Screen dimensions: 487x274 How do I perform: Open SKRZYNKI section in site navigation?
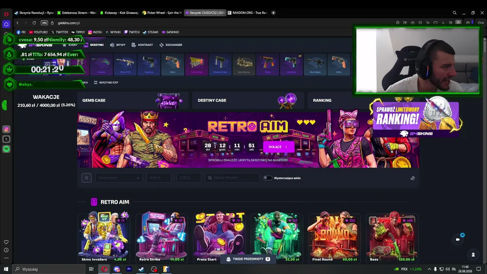94,45
